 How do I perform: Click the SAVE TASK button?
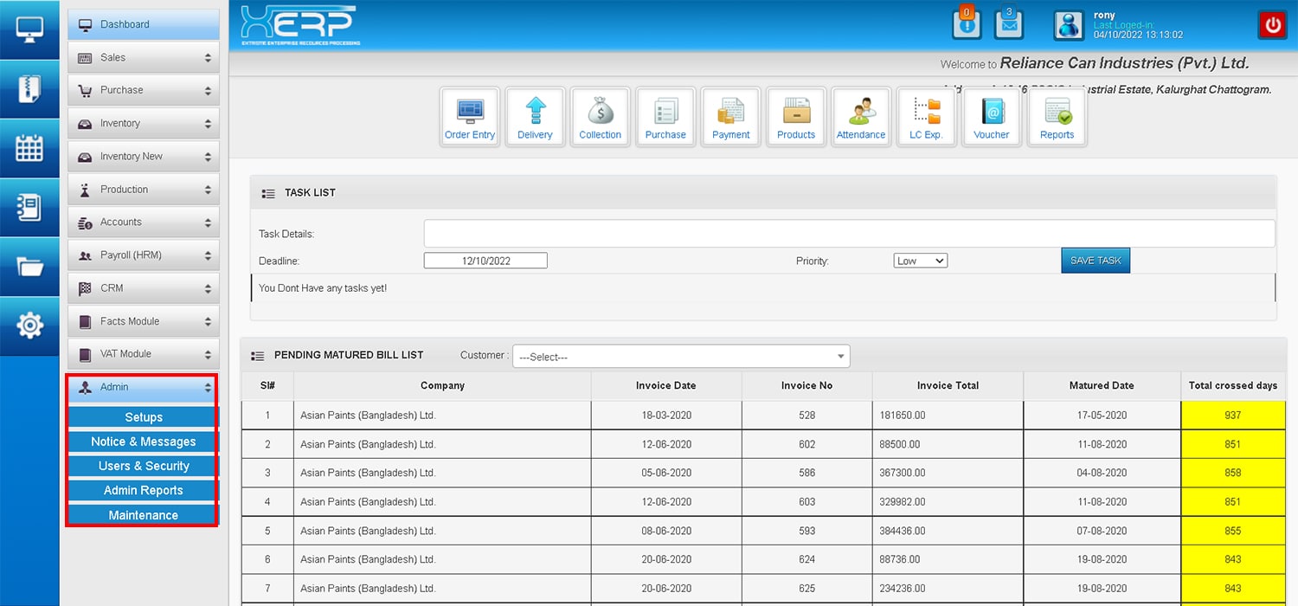pyautogui.click(x=1096, y=261)
